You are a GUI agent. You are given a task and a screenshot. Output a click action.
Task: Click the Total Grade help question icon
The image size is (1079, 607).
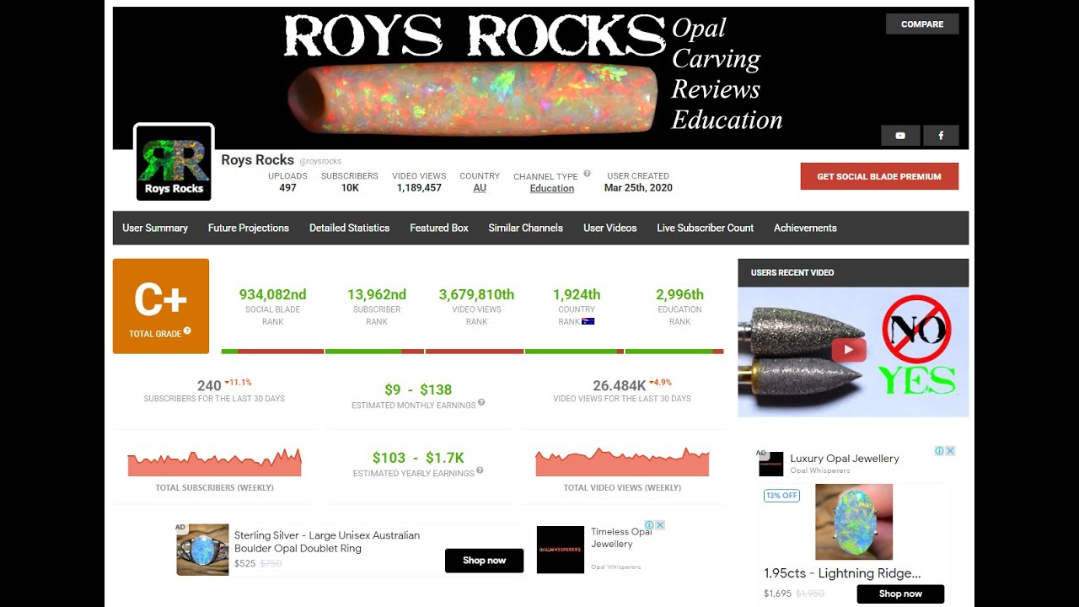click(x=187, y=330)
